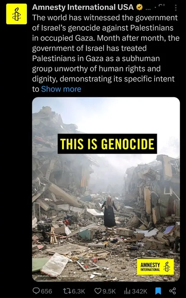Open Amnesty International USA account name

point(83,7)
